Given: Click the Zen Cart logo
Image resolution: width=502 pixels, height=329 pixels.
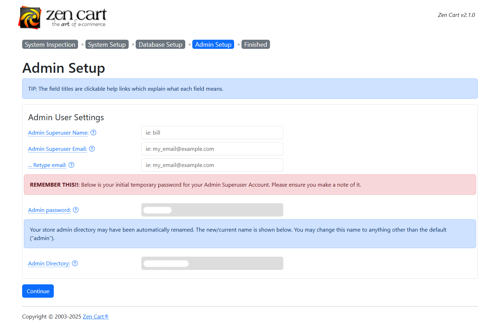Looking at the screenshot, I should point(63,17).
